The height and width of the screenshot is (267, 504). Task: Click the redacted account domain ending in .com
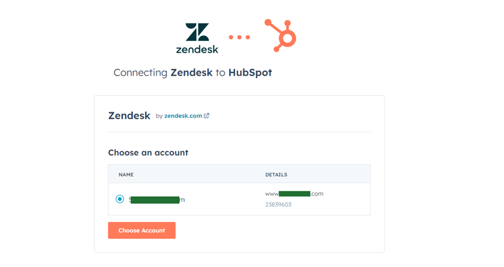294,194
